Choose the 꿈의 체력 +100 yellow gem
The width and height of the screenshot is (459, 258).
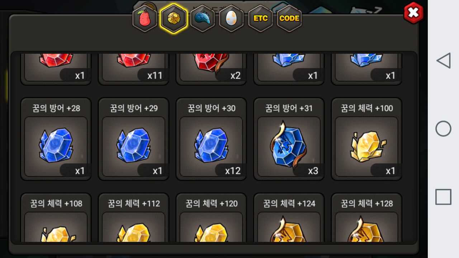pos(366,139)
